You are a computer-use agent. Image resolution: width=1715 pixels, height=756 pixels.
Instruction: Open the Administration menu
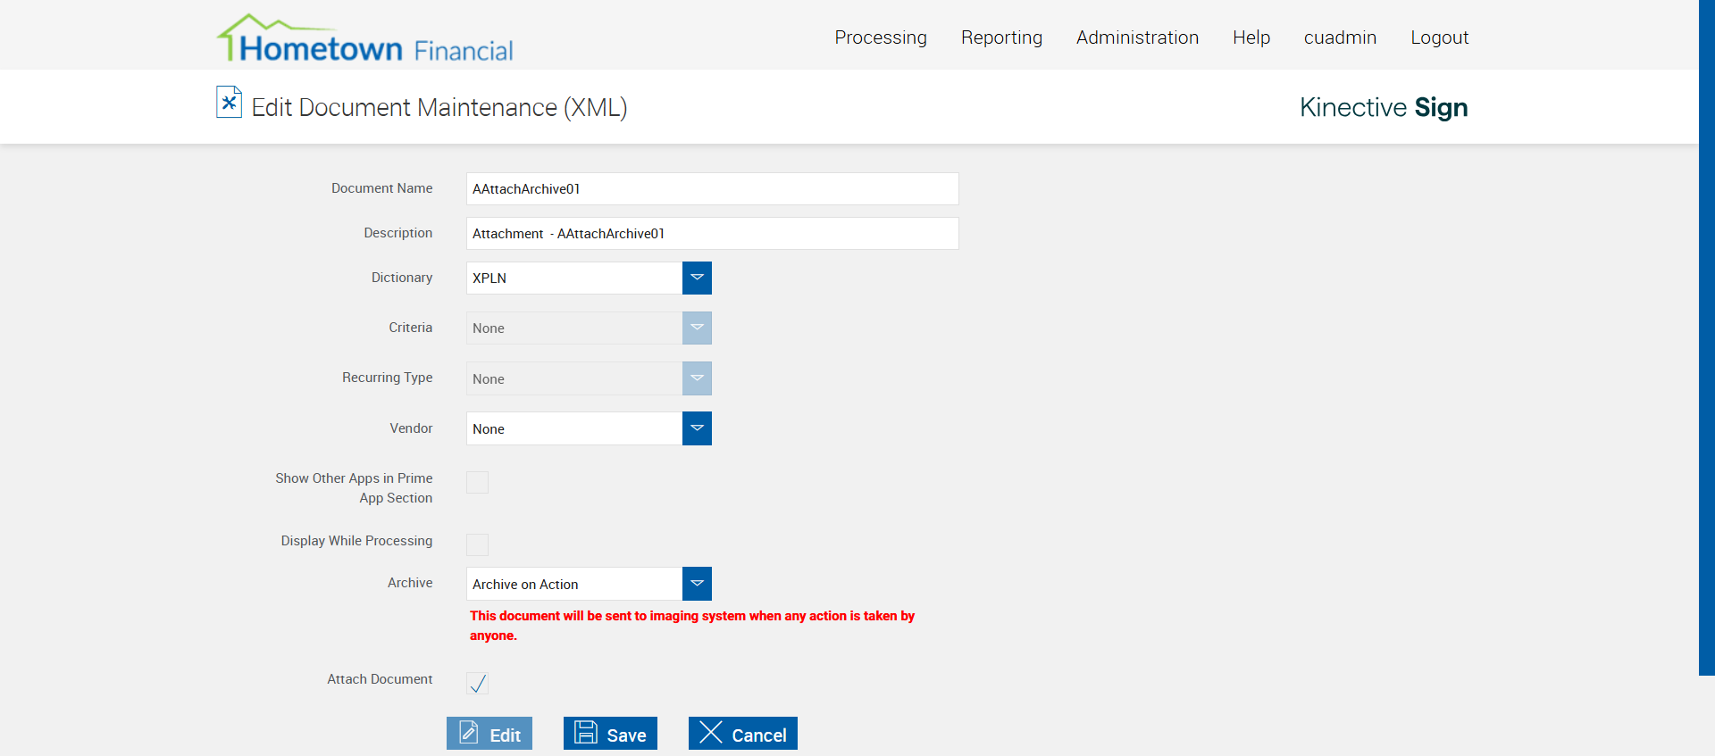coord(1137,37)
